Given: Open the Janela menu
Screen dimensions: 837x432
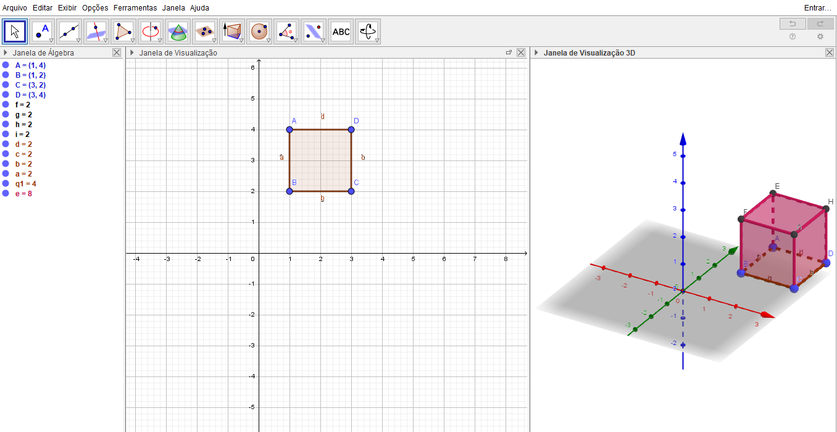Looking at the screenshot, I should pos(174,8).
